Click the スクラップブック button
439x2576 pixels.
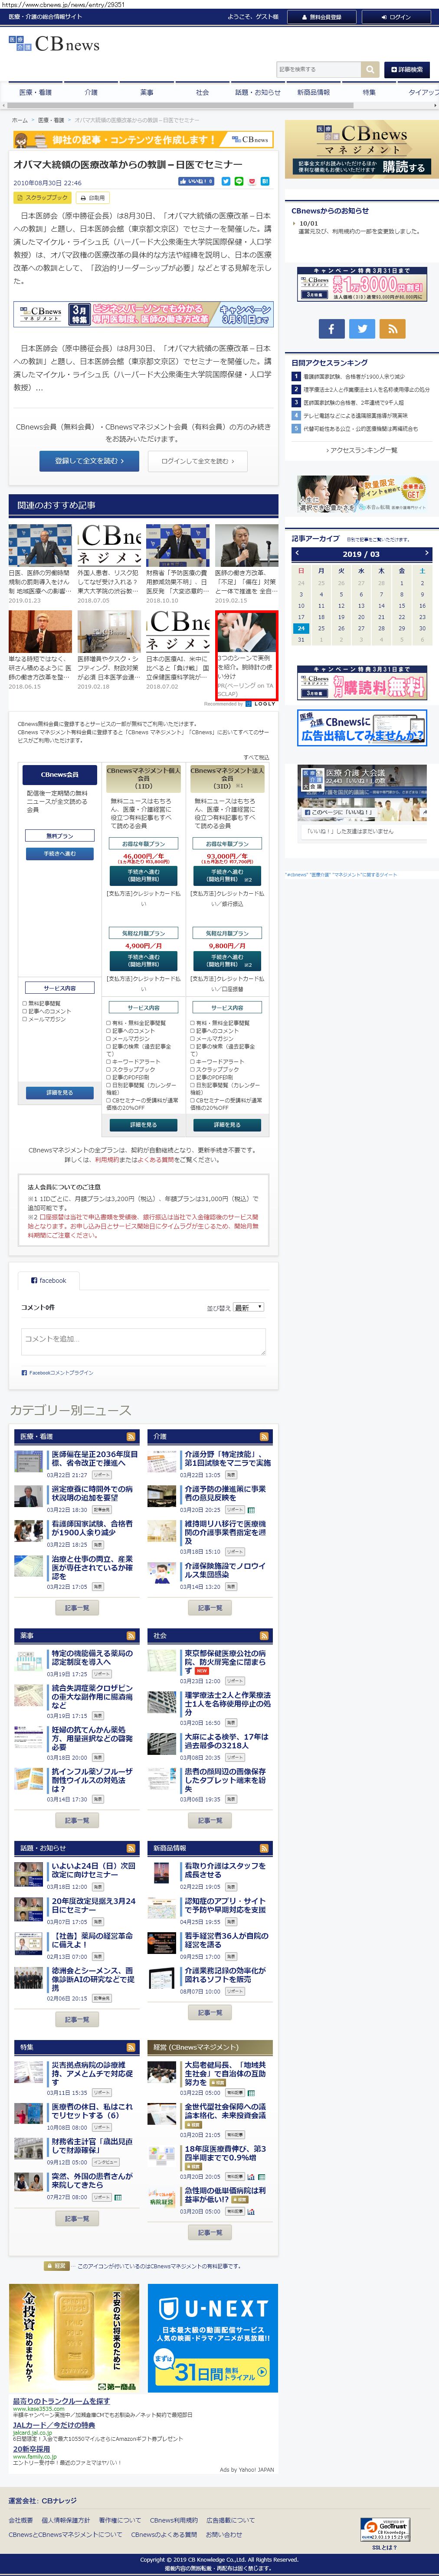(43, 198)
